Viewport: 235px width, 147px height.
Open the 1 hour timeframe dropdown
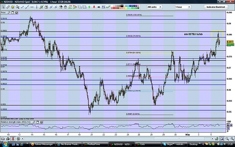tap(183, 7)
